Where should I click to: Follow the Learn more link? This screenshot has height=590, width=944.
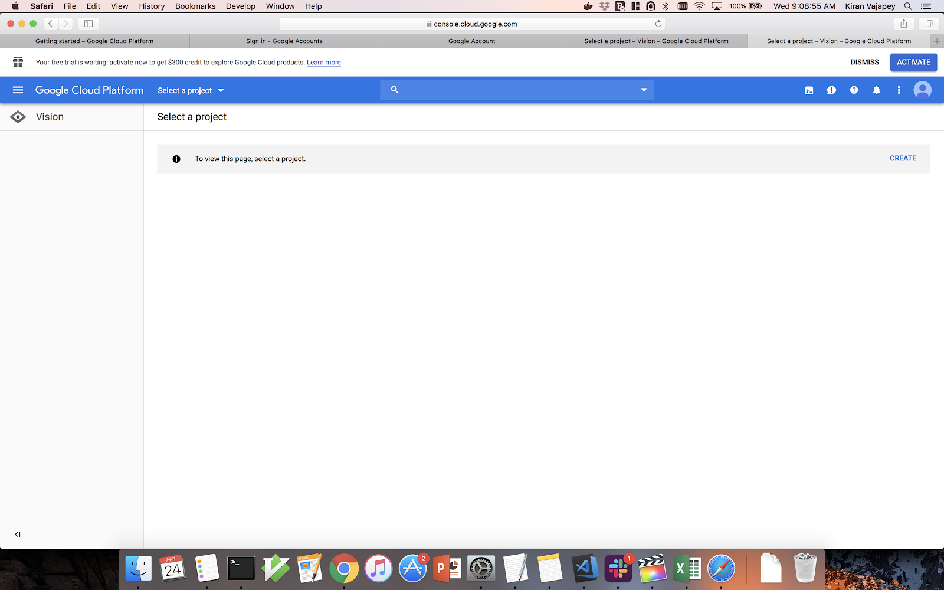(323, 63)
